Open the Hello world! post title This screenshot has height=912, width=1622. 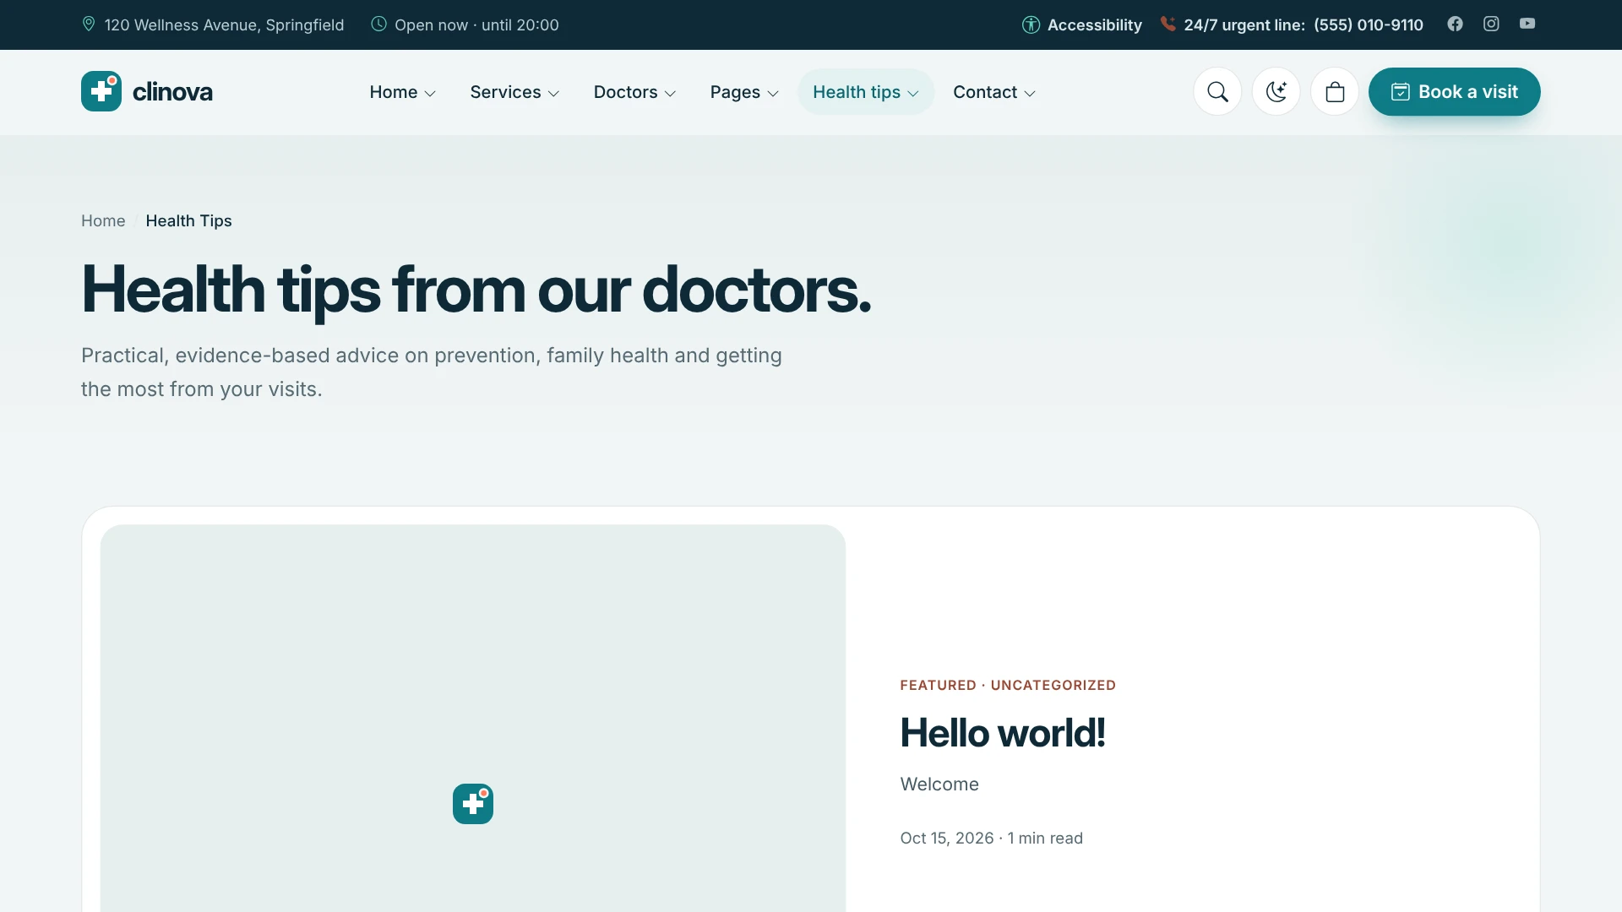click(1003, 732)
